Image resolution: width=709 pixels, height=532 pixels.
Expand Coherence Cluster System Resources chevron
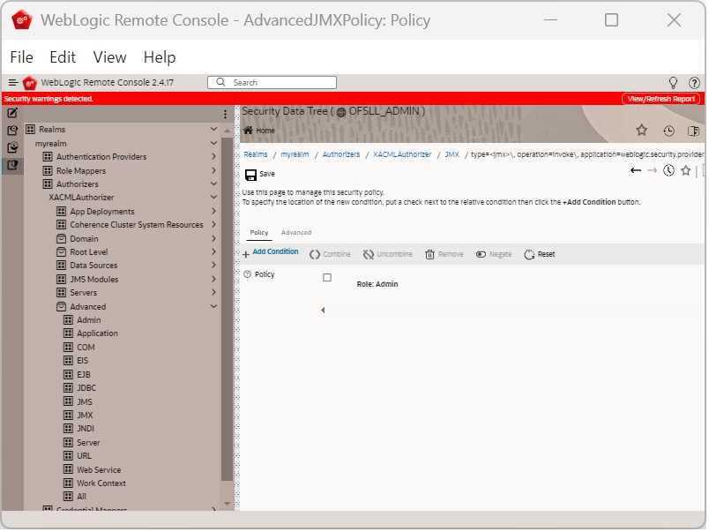[214, 225]
